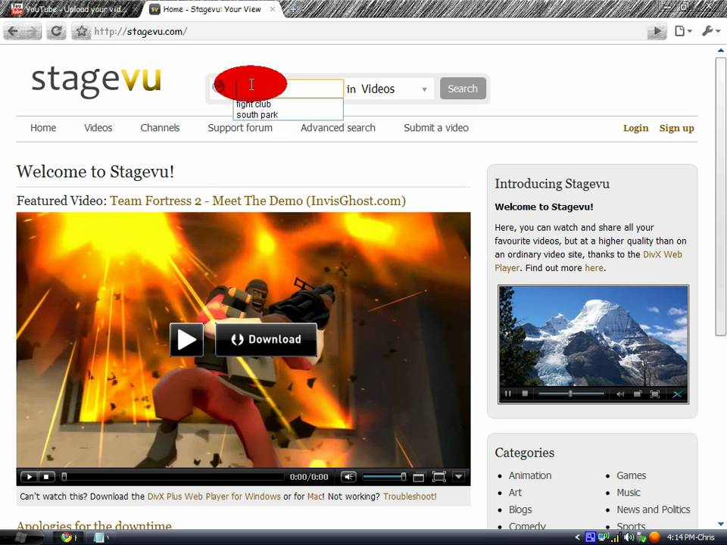The height and width of the screenshot is (545, 727).
Task: Click the featured video seek bar
Action: click(173, 476)
